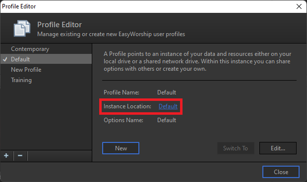
Task: Click the 'Manage existing or create new' subtitle
Action: [x=111, y=34]
